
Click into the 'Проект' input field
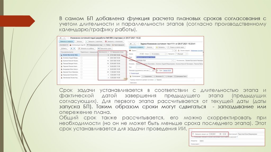coord(154,51)
